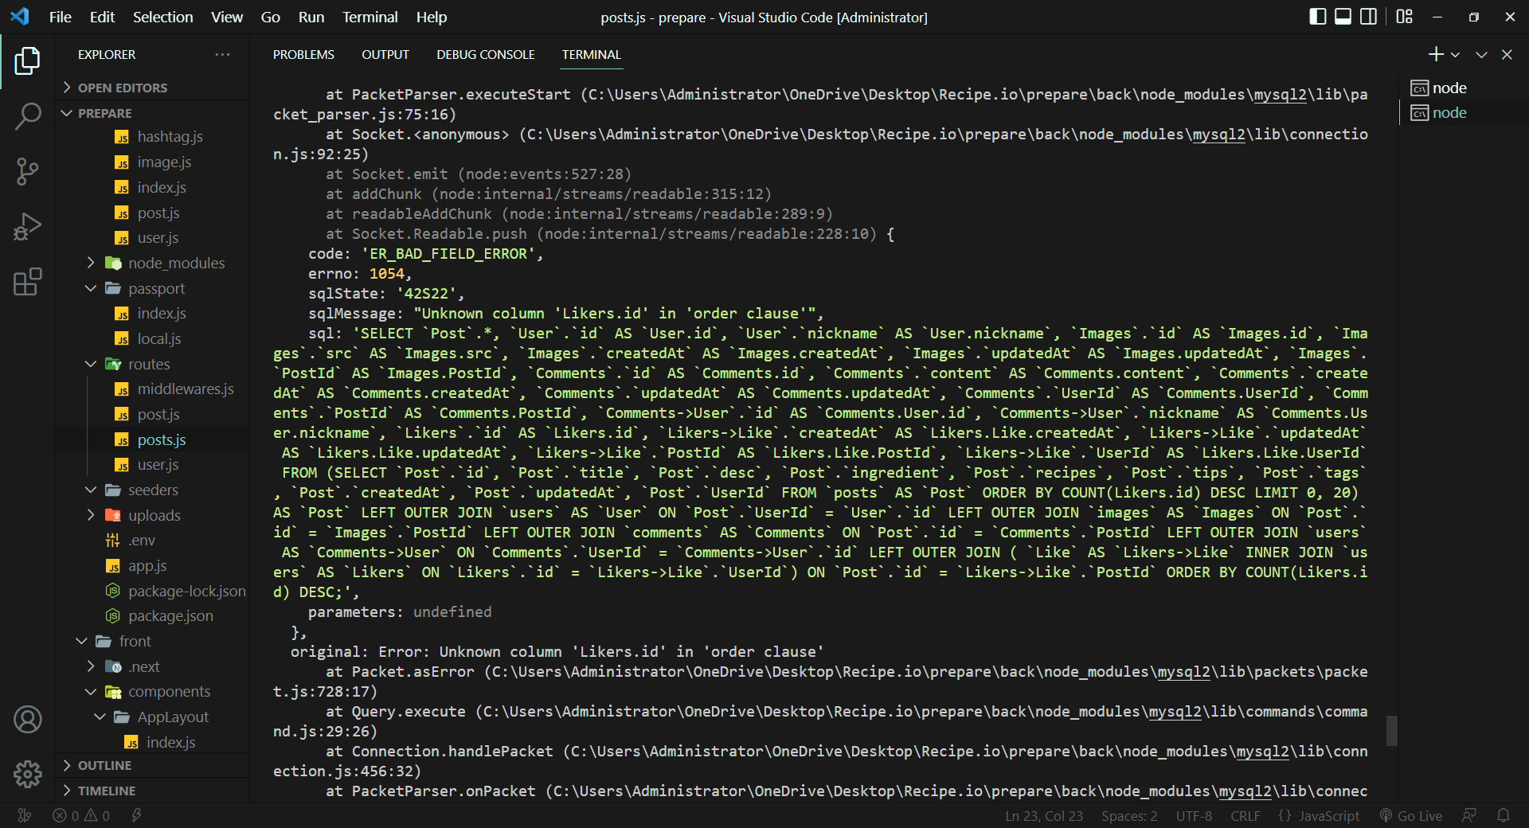Close the terminal panel
1529x828 pixels.
[x=1507, y=54]
